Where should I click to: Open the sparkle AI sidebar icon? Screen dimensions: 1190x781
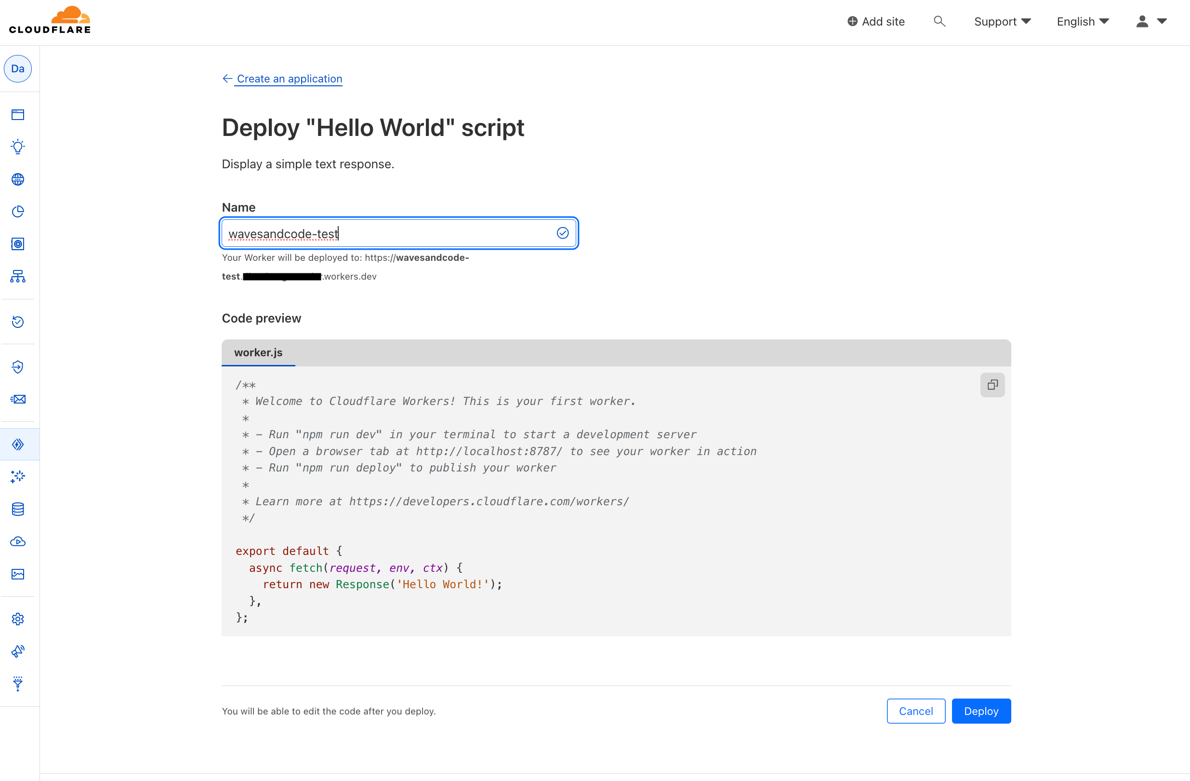click(x=18, y=476)
